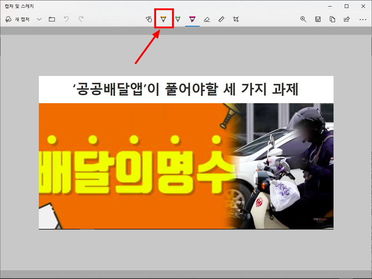
Task: Expand the new capture delay dropdown
Action: pyautogui.click(x=39, y=19)
